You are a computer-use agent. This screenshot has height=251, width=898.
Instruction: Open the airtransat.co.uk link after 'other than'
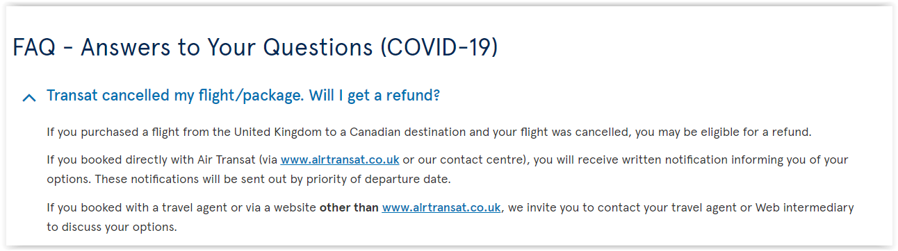[441, 207]
